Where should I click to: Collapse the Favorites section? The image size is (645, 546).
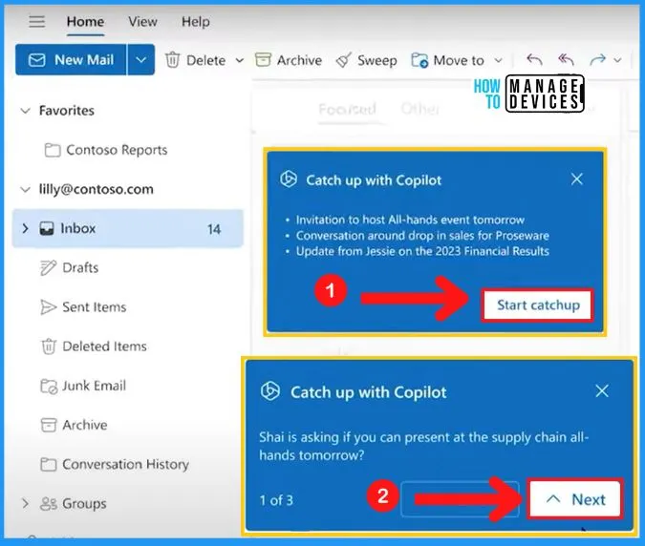(x=26, y=111)
